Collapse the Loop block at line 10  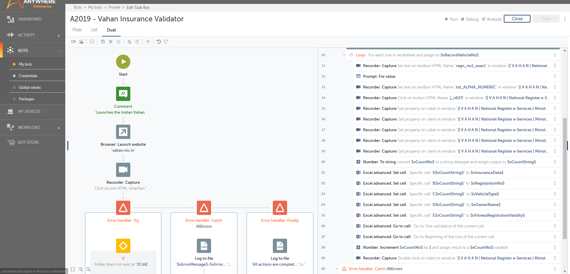coord(344,55)
